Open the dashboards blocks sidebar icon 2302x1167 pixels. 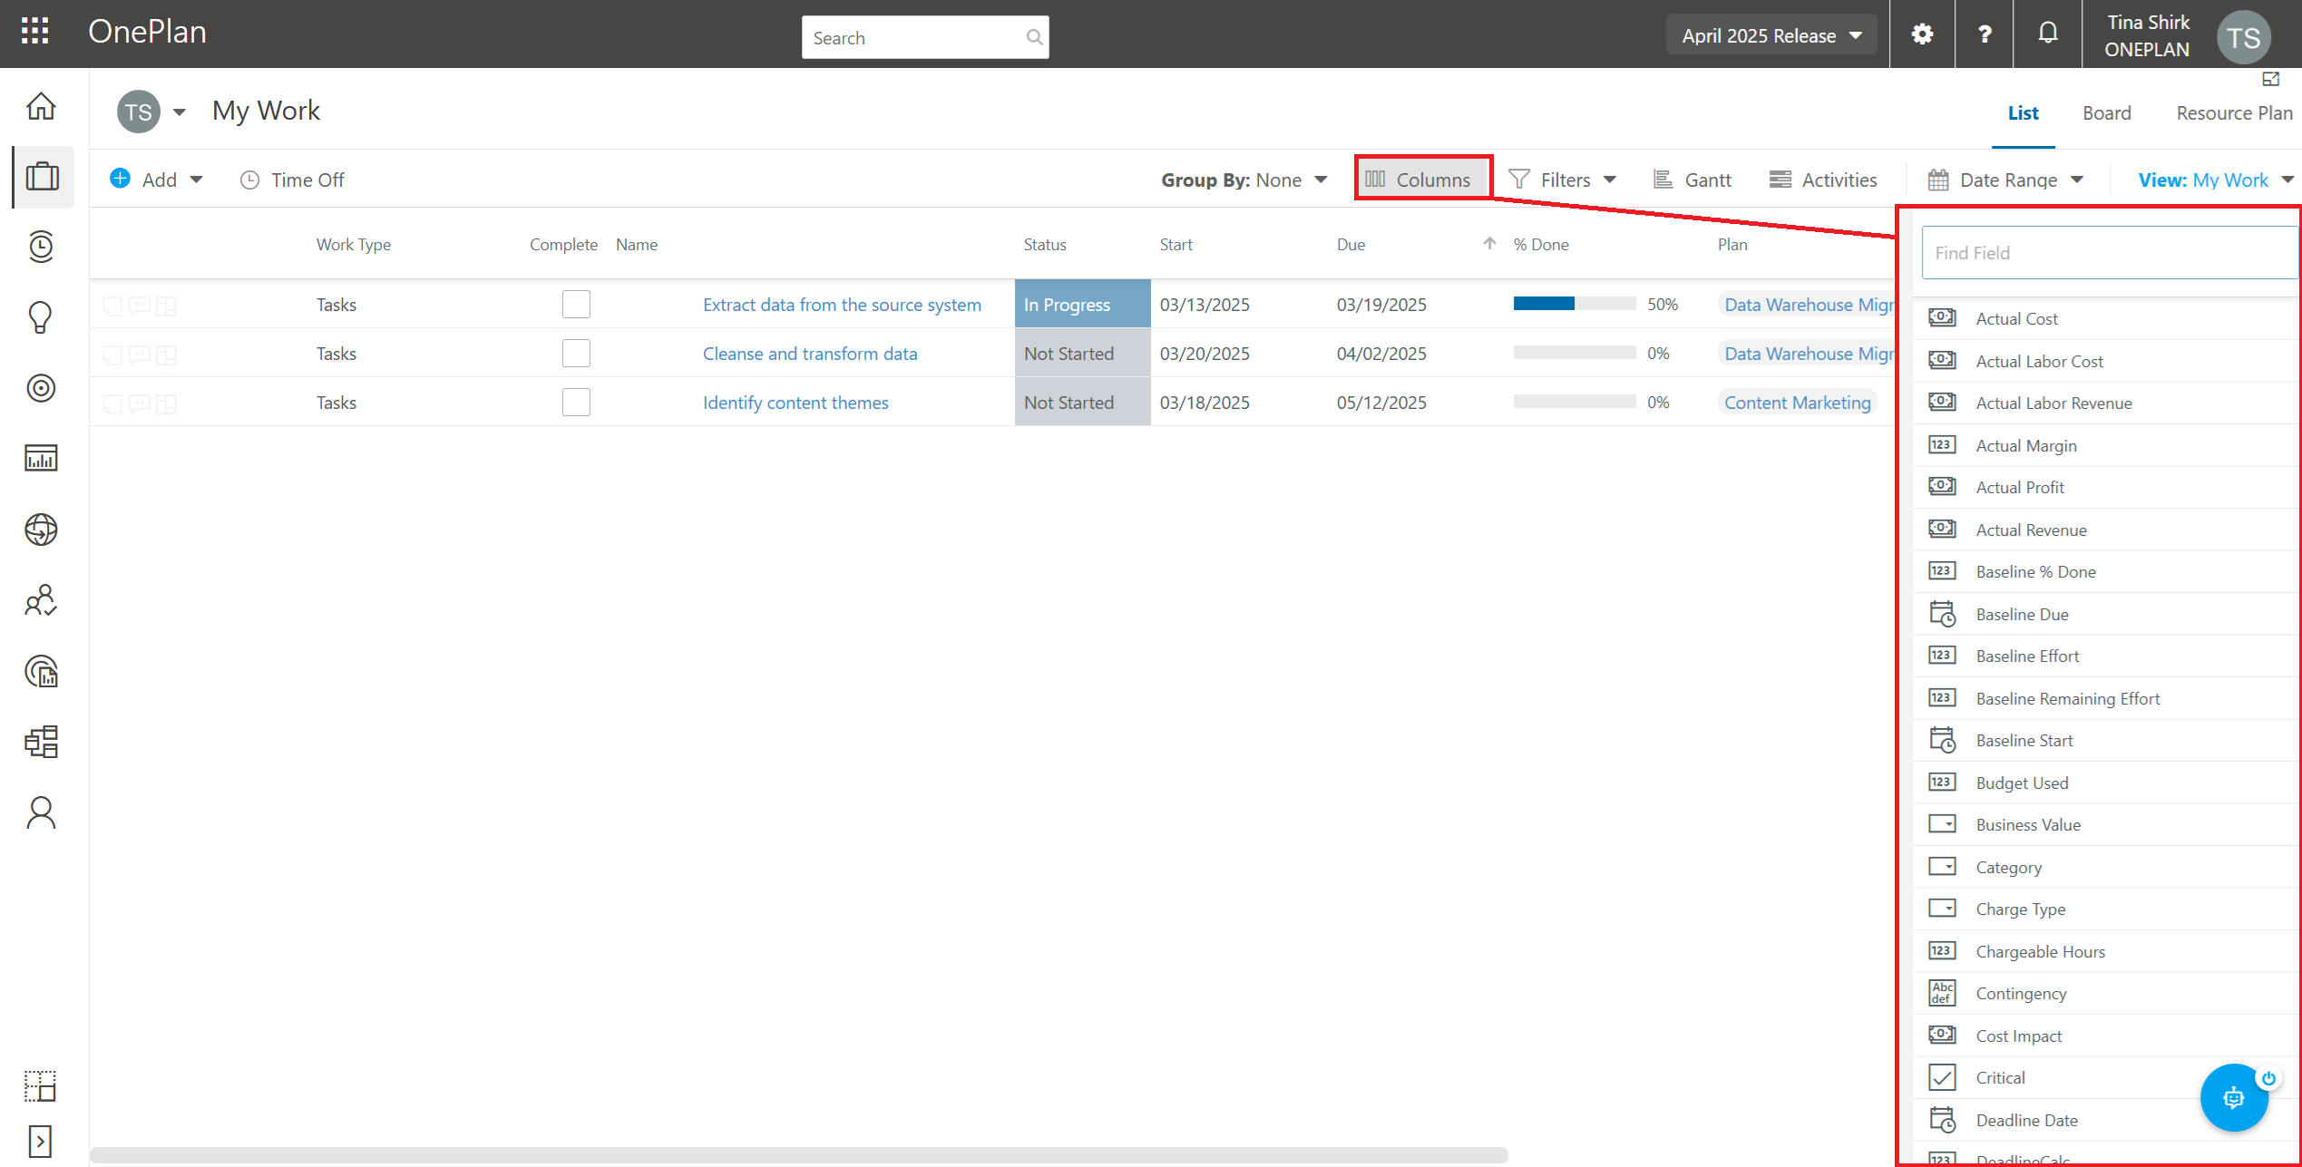click(x=41, y=742)
